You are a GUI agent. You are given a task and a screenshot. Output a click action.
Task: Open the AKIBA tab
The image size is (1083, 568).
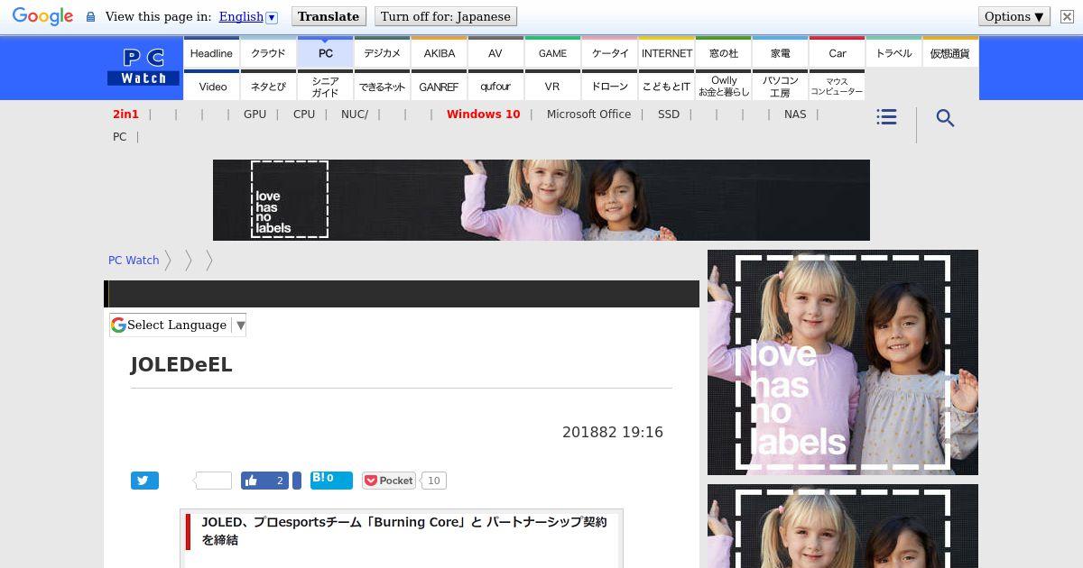[439, 52]
